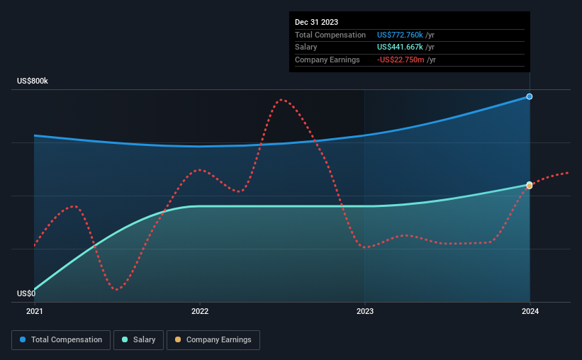The width and height of the screenshot is (582, 360).
Task: Click the Dec 31 2023 tooltip date
Action: [x=316, y=22]
